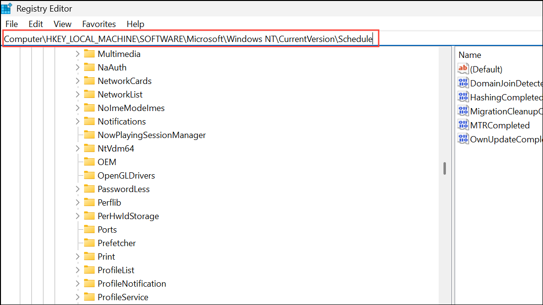Open the Favorites menu
Screen dimensions: 543x305
tap(99, 24)
